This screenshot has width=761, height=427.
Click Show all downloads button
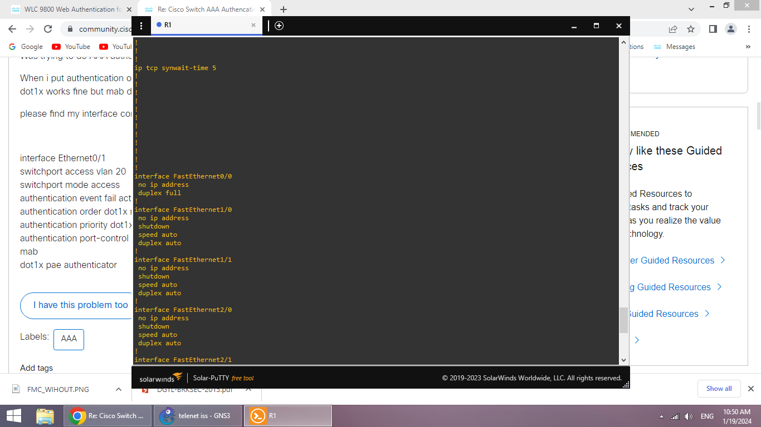719,389
